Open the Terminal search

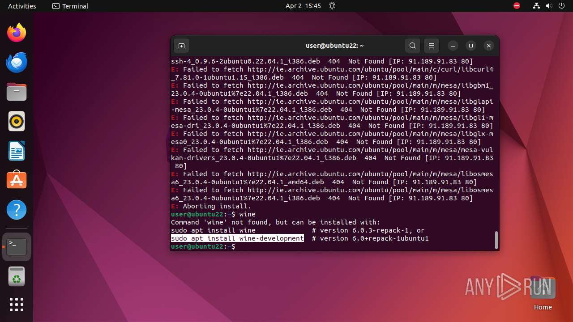pos(413,46)
